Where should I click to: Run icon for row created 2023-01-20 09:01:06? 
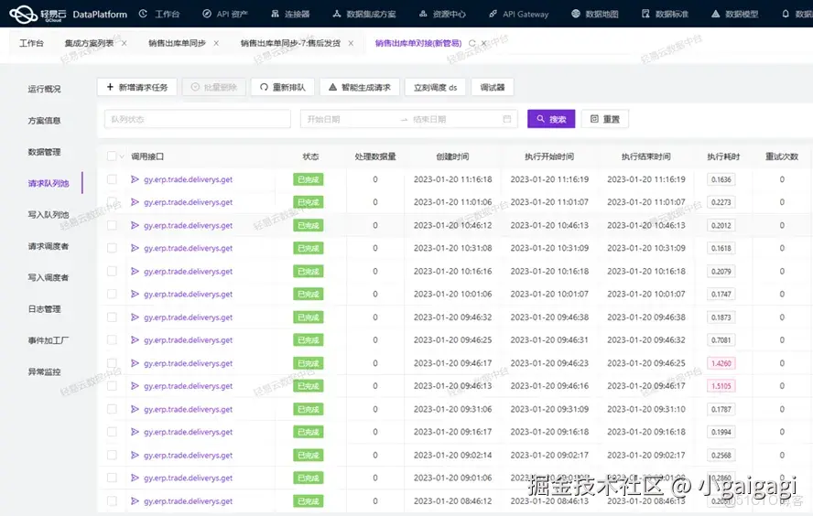point(135,478)
